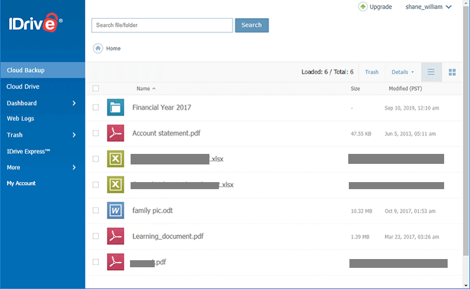Open Dashboard in the sidebar
The height and width of the screenshot is (289, 470).
[x=22, y=103]
